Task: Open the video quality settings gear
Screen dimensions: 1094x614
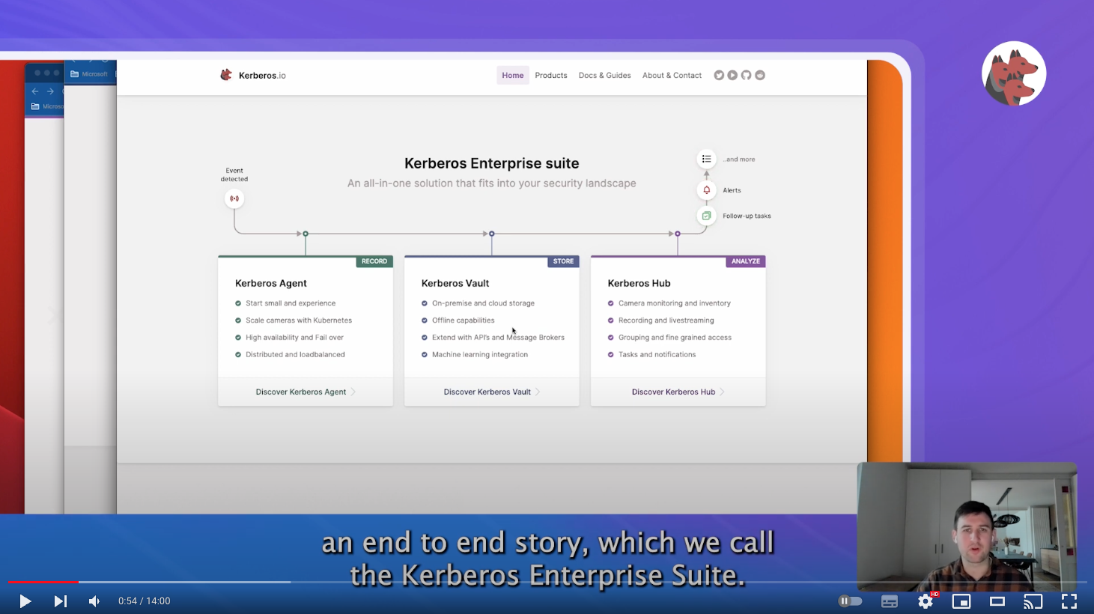Action: click(925, 601)
